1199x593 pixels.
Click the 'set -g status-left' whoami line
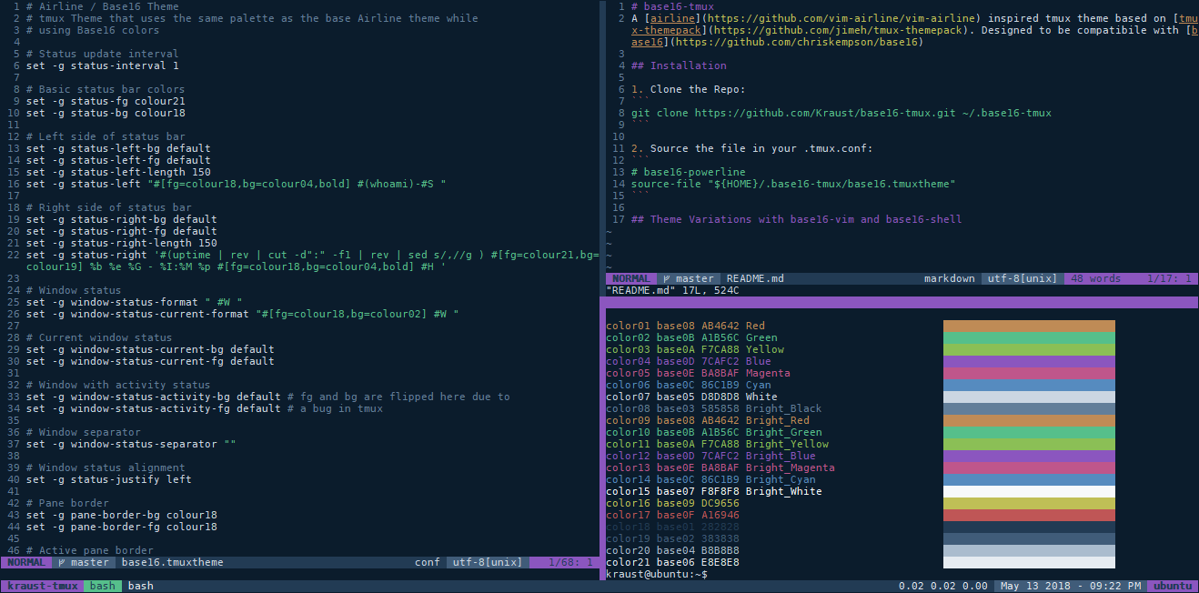(x=236, y=184)
